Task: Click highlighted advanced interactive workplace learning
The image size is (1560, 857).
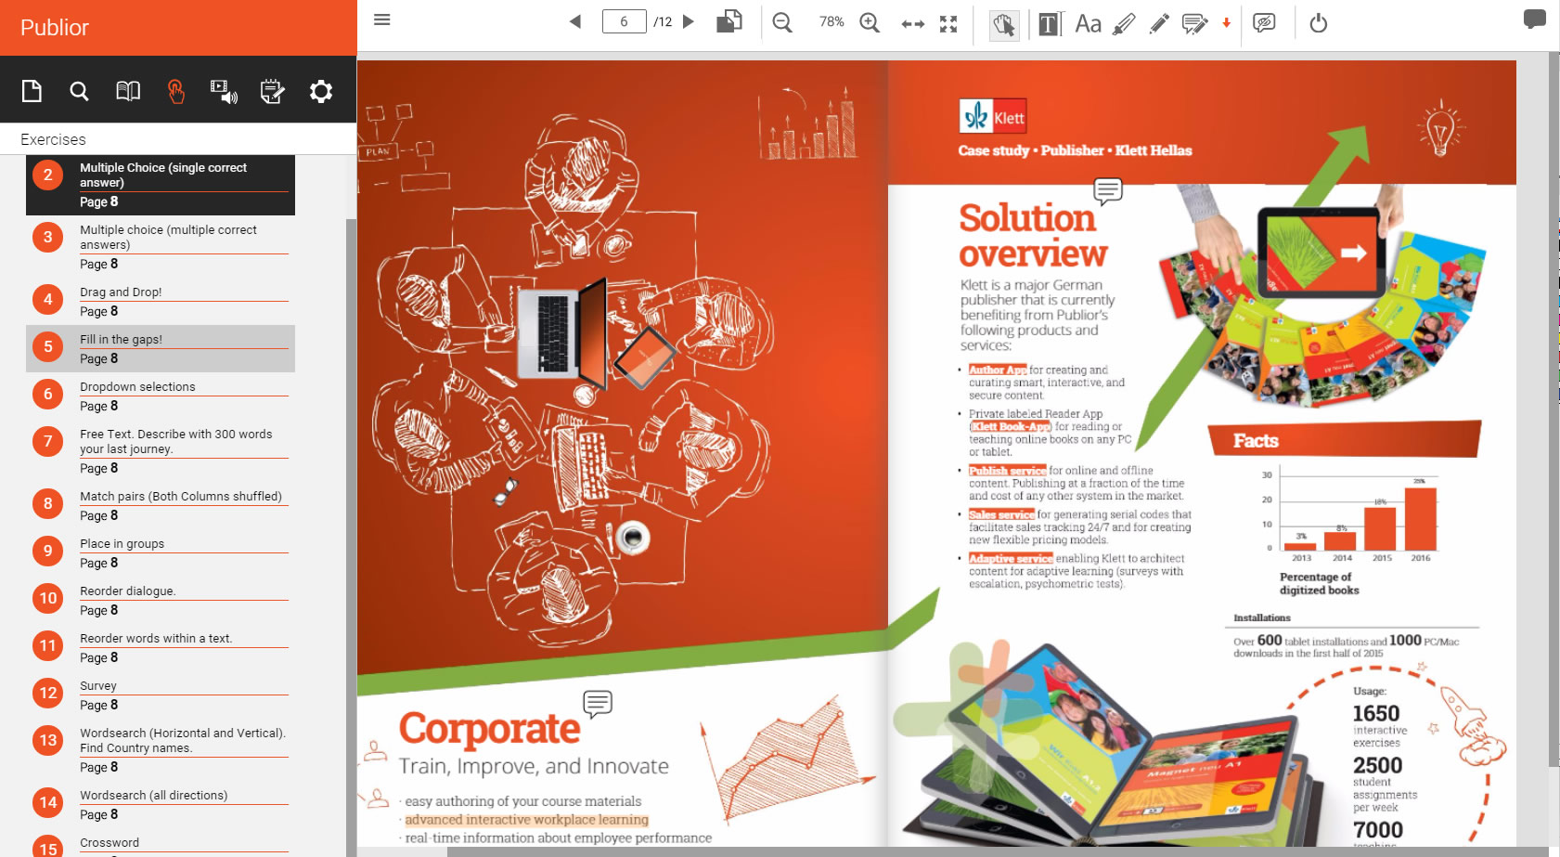Action: (x=526, y=820)
